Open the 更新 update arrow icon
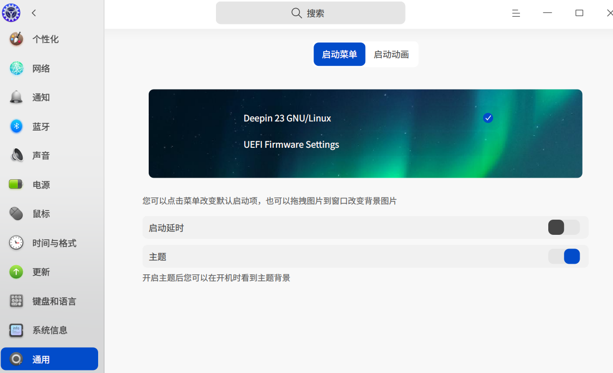This screenshot has height=373, width=613. [x=17, y=272]
